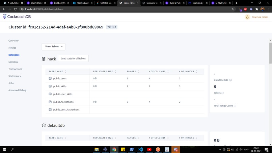Sort hack tables by Replicated Size
This screenshot has height=153, width=272.
[x=105, y=72]
